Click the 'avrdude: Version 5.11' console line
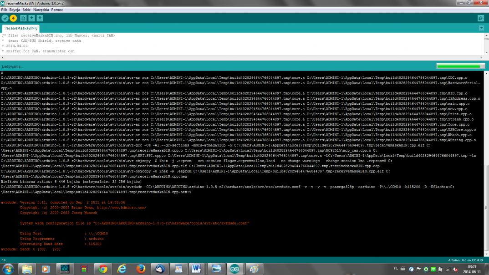Screen dimensions: 489x275 [63, 202]
